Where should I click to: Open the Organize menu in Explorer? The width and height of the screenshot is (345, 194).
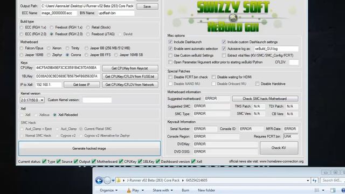[x=108, y=190]
